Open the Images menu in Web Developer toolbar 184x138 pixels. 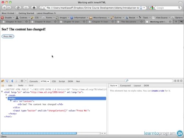point(63,18)
